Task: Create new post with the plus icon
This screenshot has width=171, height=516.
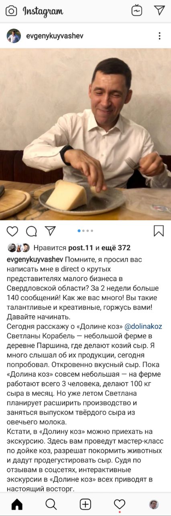Action: 85,504
